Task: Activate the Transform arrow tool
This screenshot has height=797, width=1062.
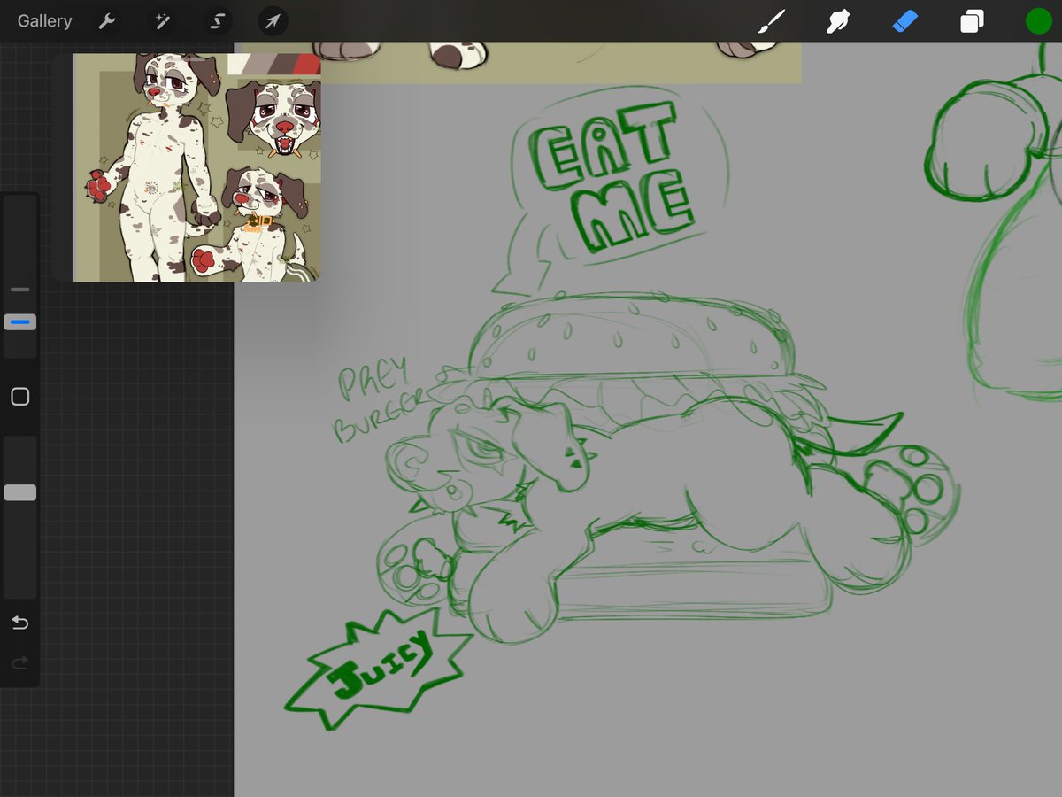Action: [273, 21]
